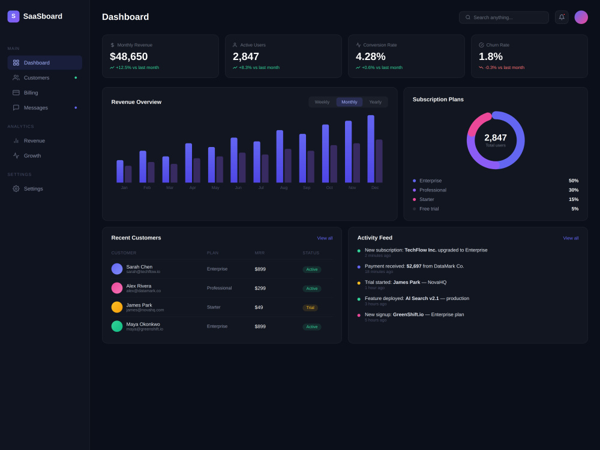Click the Professional plan cell for Alex Rivera

click(219, 288)
